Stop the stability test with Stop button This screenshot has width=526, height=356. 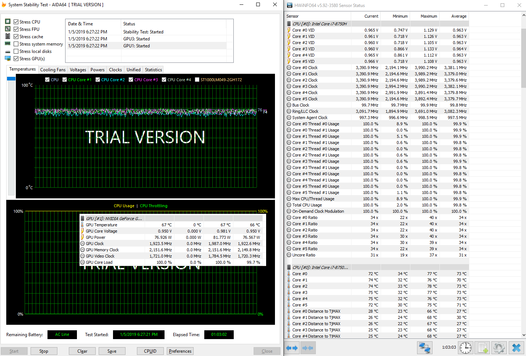click(x=44, y=351)
